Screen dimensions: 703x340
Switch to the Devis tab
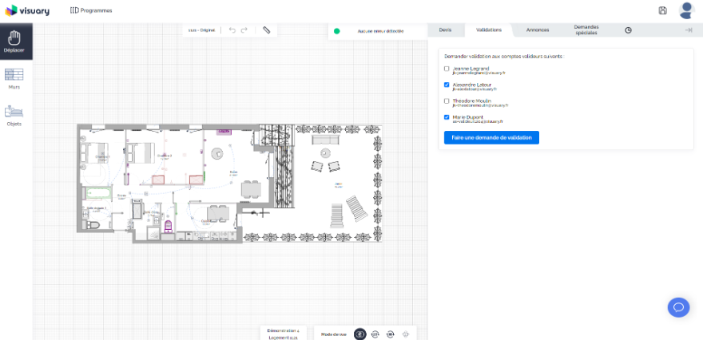[445, 30]
